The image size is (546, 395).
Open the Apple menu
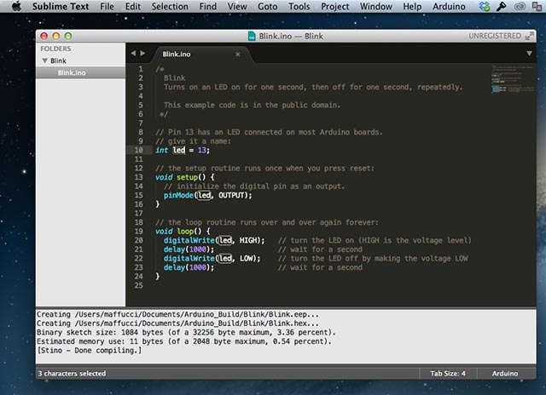tap(15, 7)
